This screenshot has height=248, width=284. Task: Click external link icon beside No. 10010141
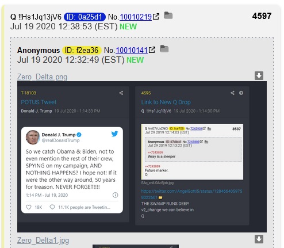(152, 50)
